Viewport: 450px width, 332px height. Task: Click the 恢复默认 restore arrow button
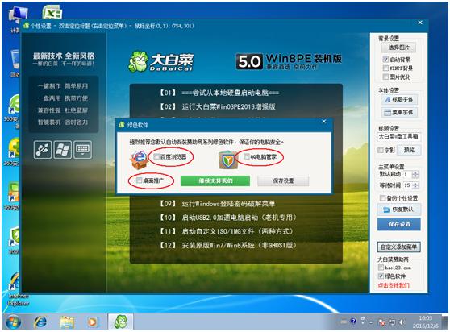pyautogui.click(x=399, y=210)
